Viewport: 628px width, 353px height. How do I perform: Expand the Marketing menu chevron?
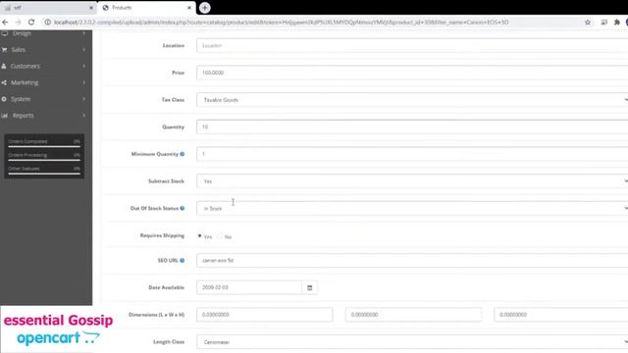84,82
